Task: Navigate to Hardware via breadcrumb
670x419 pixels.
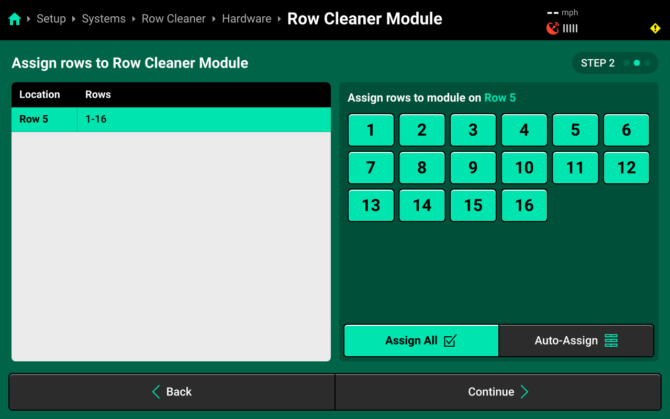Action: tap(247, 19)
